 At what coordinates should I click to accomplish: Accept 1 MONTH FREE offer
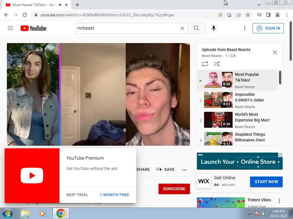(114, 195)
